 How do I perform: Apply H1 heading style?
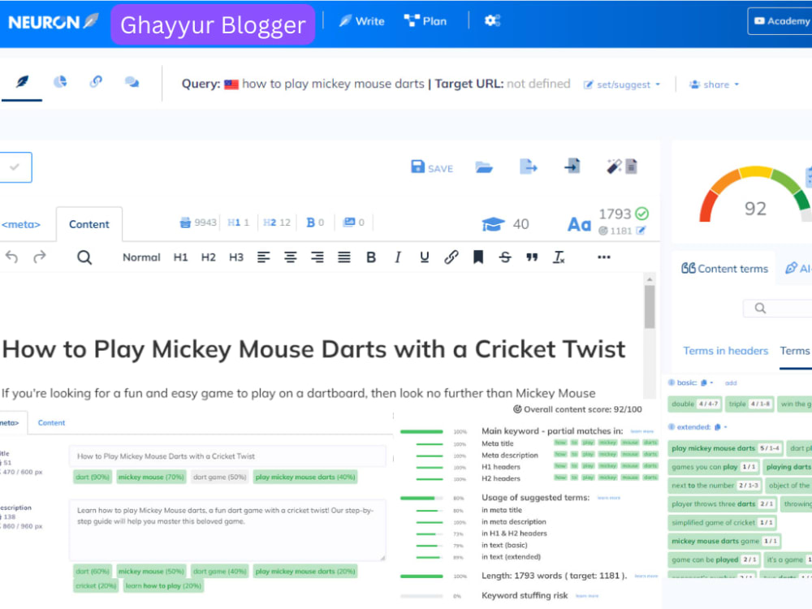180,257
